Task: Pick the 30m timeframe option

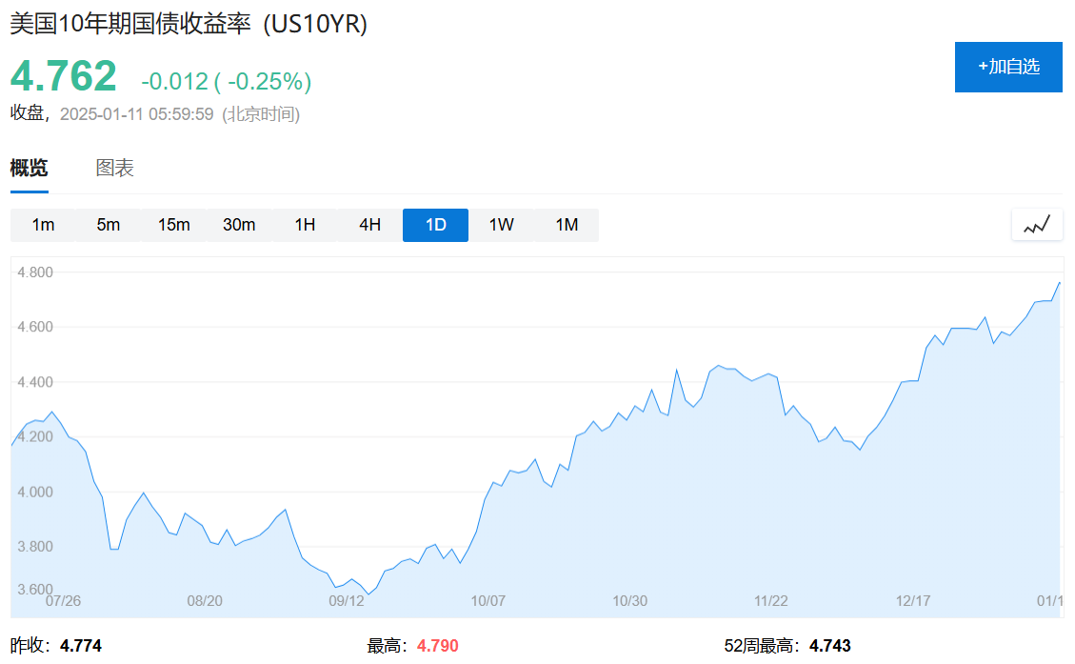Action: tap(239, 225)
